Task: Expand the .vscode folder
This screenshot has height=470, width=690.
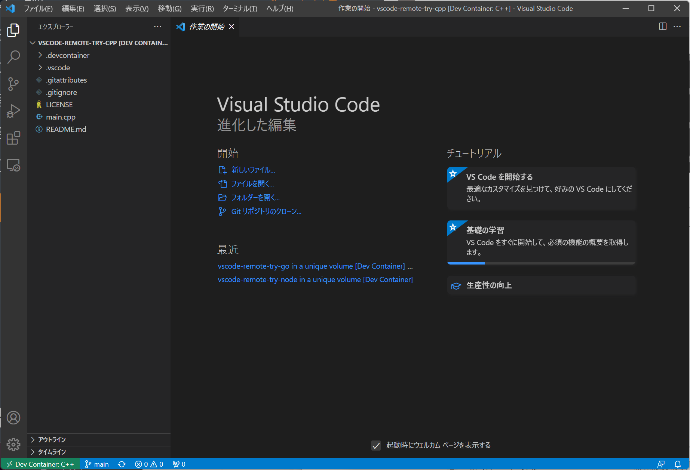Action: click(99, 68)
